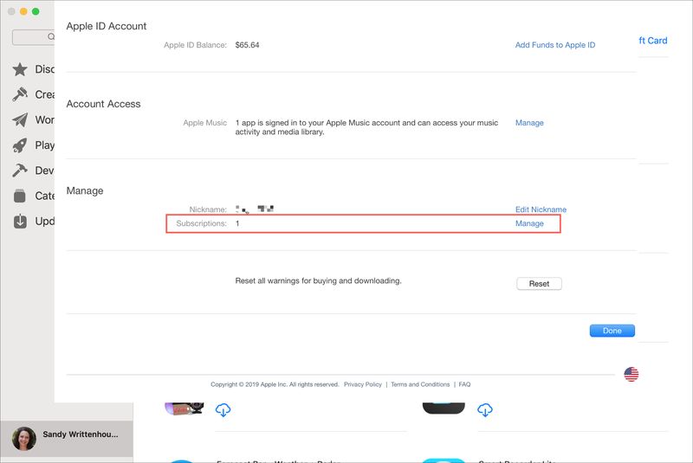Open Discover section via star icon
693x463 pixels.
(x=20, y=69)
